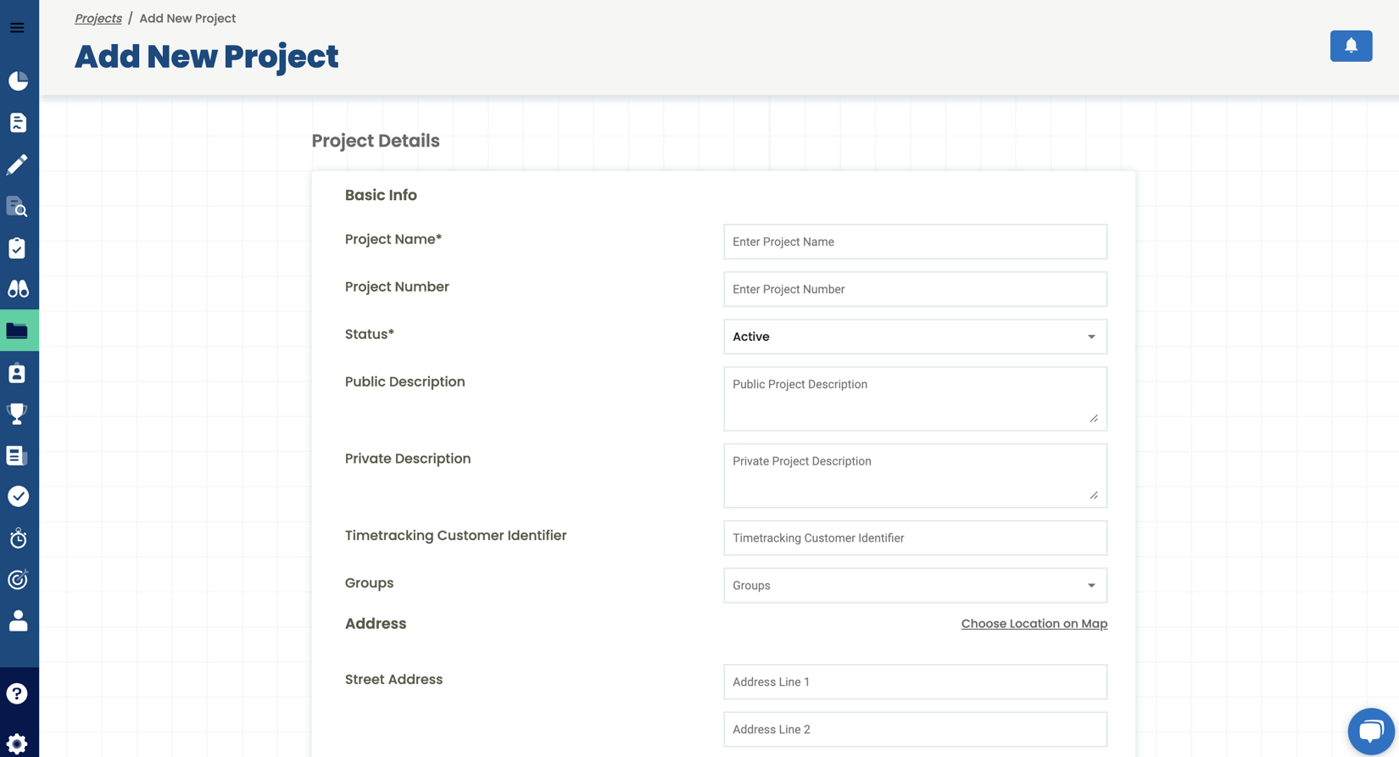The image size is (1399, 757).
Task: Navigate via the Projects breadcrumb link
Action: [x=98, y=18]
